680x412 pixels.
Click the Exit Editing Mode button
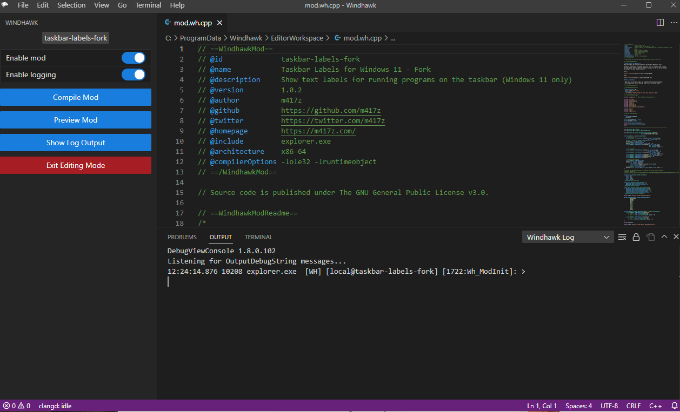pyautogui.click(x=76, y=165)
